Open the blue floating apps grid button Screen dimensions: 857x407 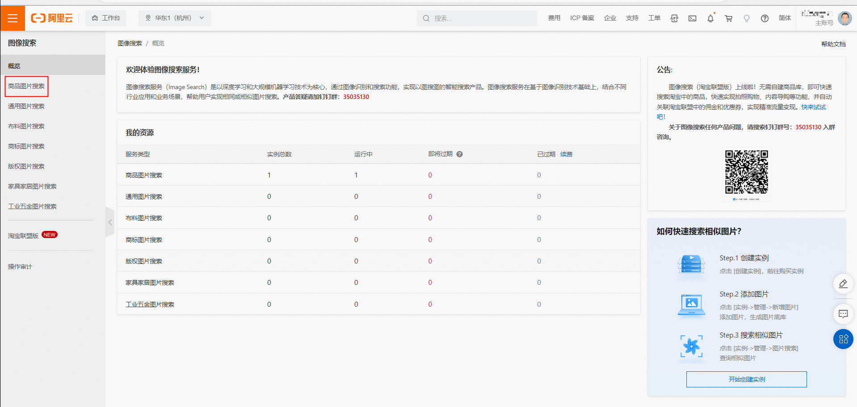click(x=843, y=339)
